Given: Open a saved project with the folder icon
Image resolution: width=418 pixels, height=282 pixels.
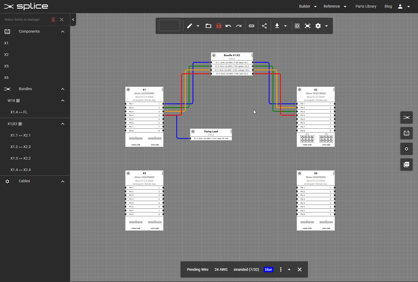Looking at the screenshot, I should (x=208, y=26).
